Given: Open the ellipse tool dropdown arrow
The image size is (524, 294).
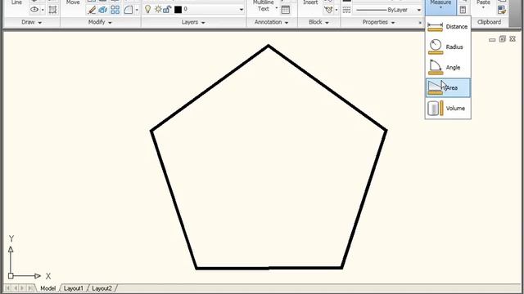Looking at the screenshot, I should coord(43,10).
